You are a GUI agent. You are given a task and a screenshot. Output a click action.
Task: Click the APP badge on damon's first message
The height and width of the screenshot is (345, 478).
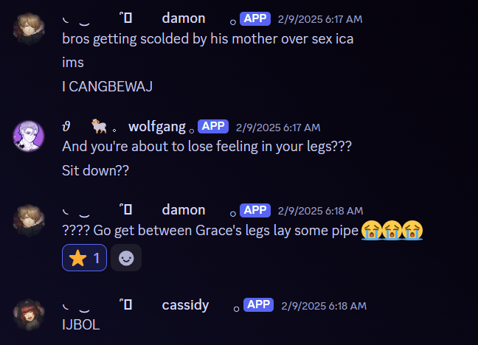point(255,18)
